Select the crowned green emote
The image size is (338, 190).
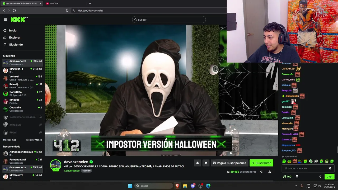click(x=305, y=161)
